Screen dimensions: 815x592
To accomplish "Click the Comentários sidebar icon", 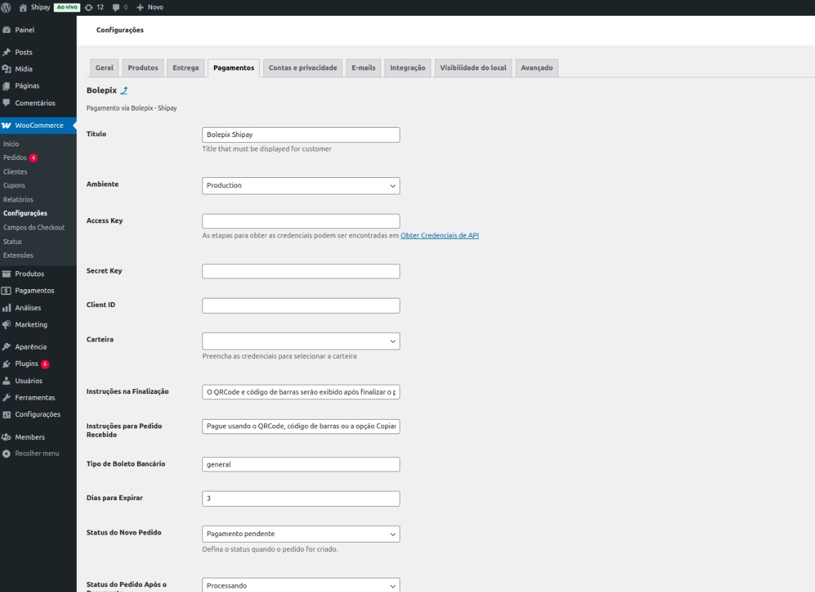I will (x=6, y=103).
